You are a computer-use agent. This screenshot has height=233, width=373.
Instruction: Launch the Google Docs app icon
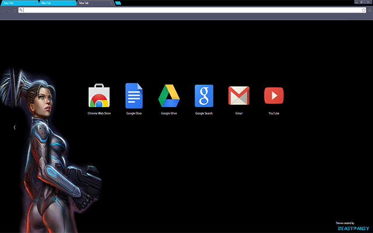[133, 96]
